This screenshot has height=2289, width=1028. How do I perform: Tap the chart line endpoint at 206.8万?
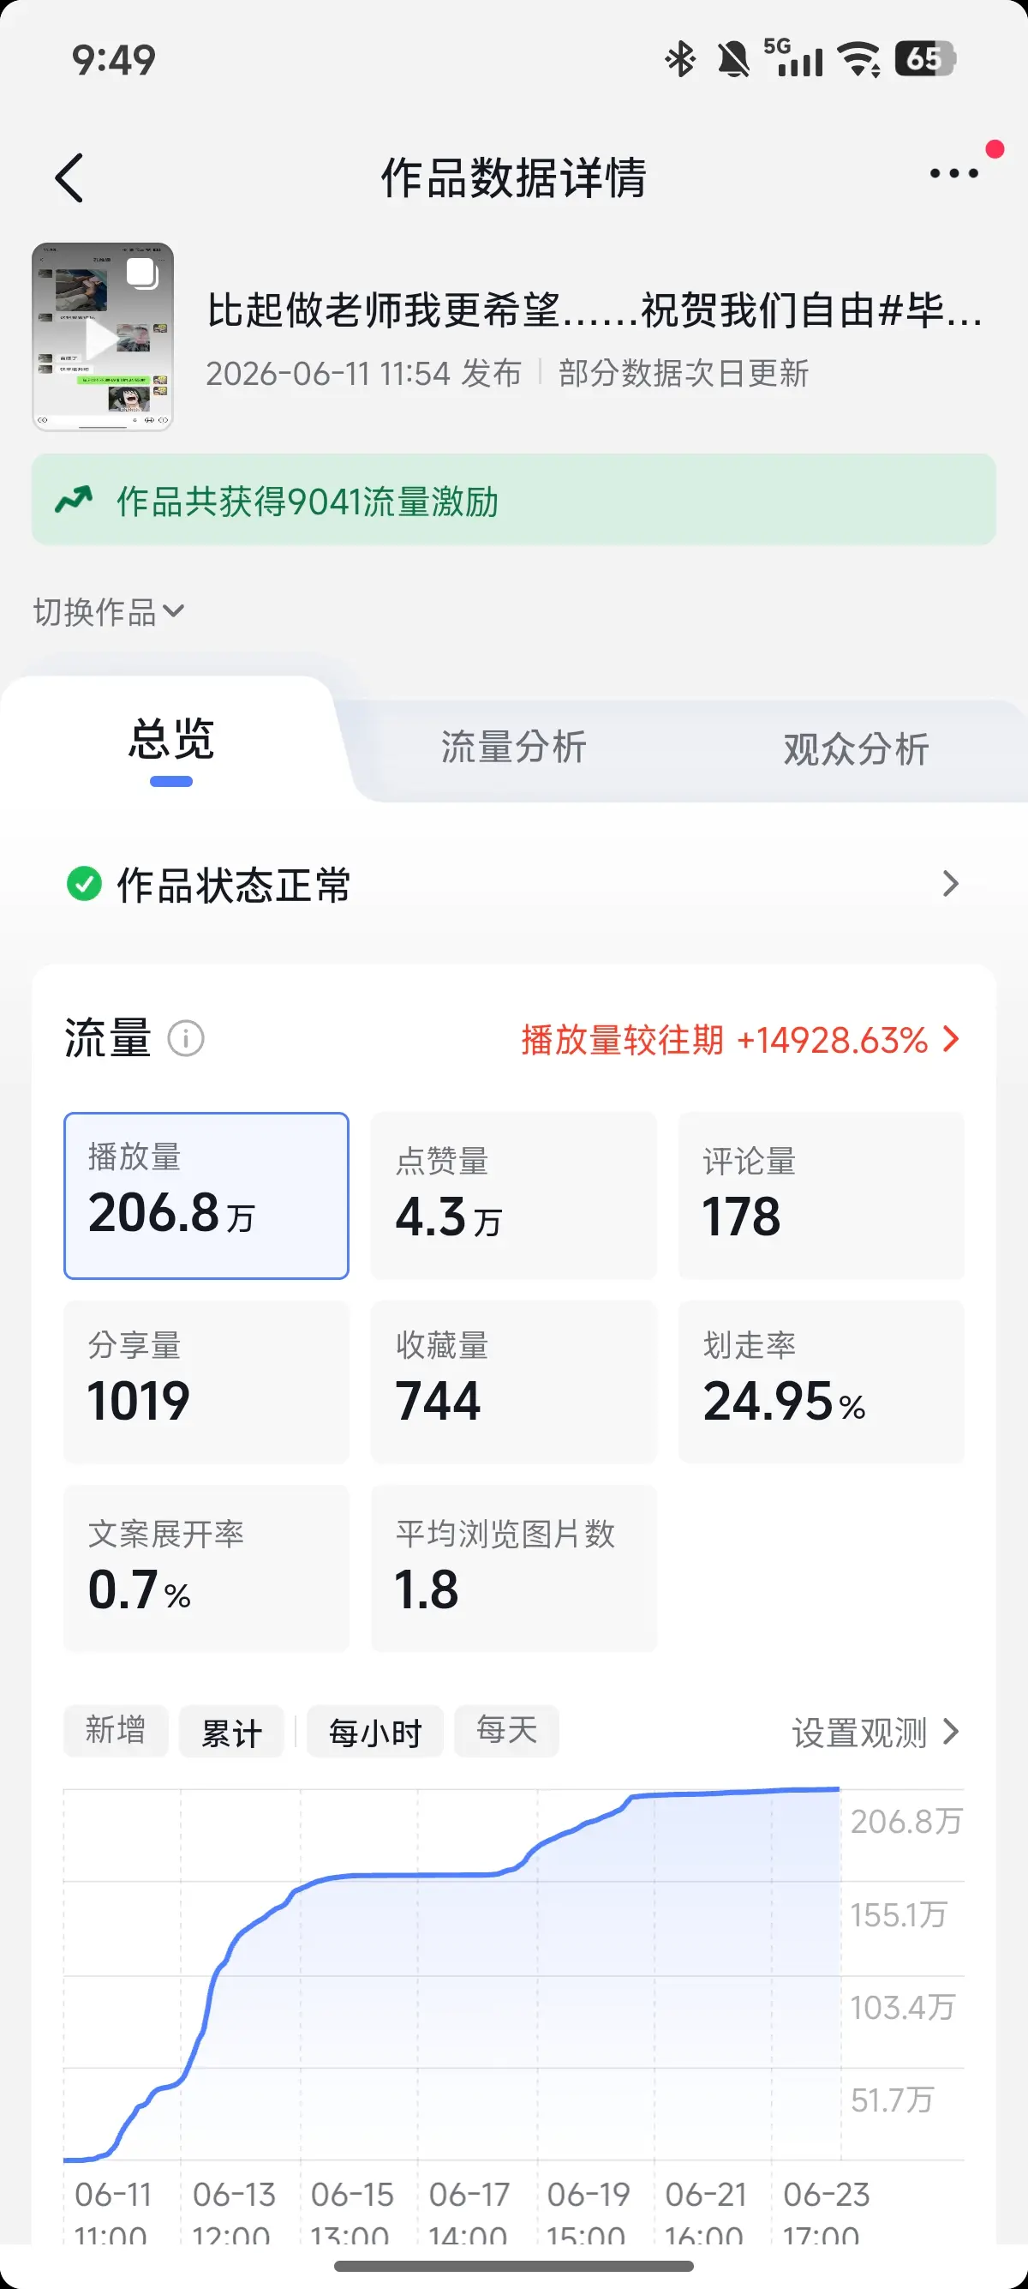(x=839, y=1788)
